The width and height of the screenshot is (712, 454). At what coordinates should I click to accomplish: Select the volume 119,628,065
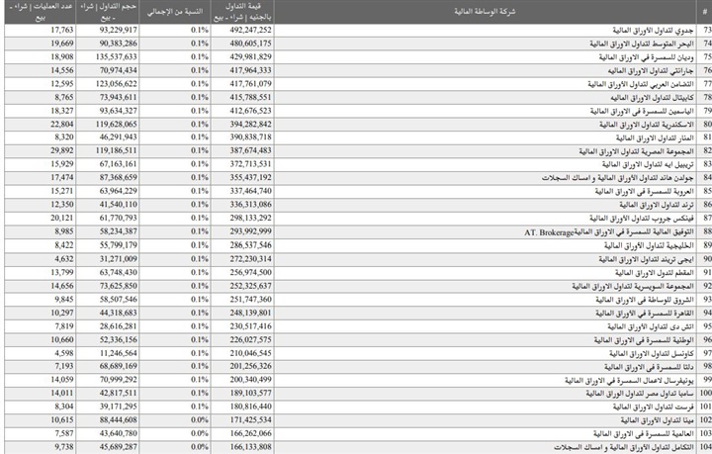[117, 125]
